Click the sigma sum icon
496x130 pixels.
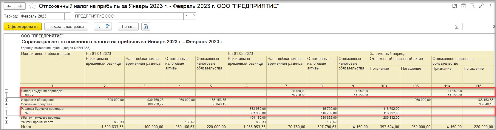(456, 27)
